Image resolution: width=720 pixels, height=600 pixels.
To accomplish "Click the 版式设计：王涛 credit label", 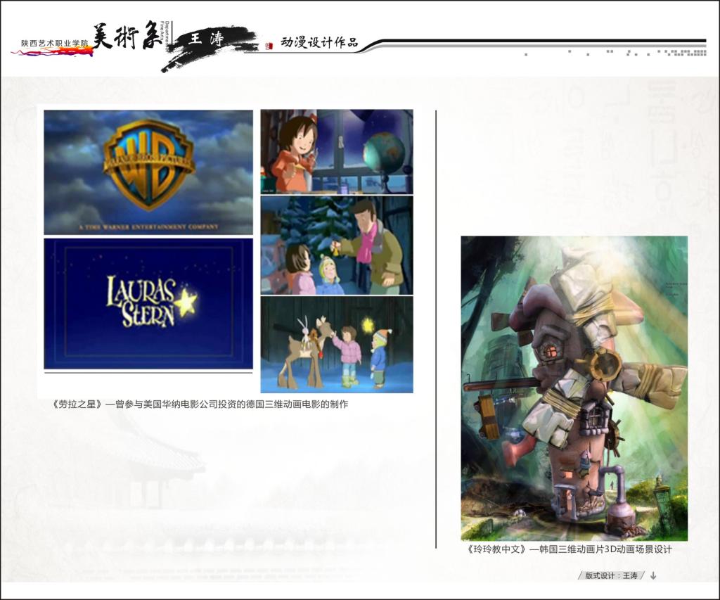I will pyautogui.click(x=611, y=575).
